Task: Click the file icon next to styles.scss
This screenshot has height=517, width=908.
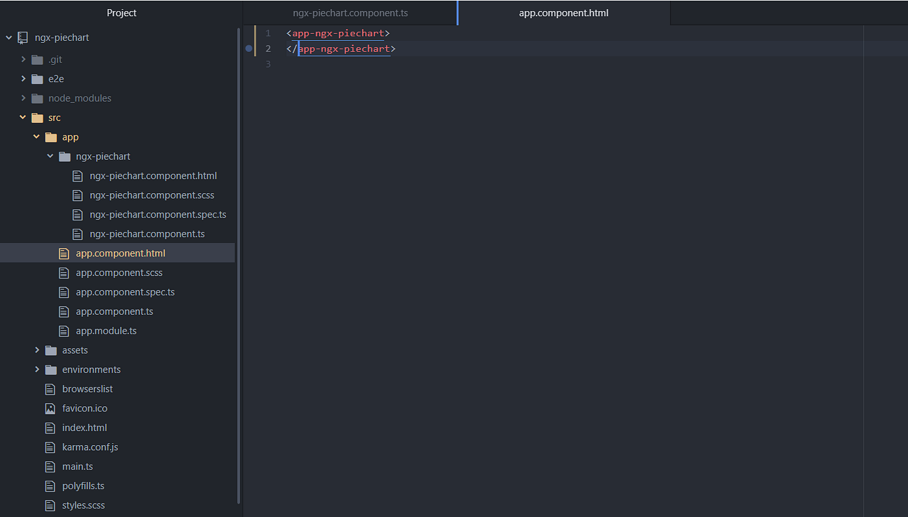Action: click(x=49, y=505)
